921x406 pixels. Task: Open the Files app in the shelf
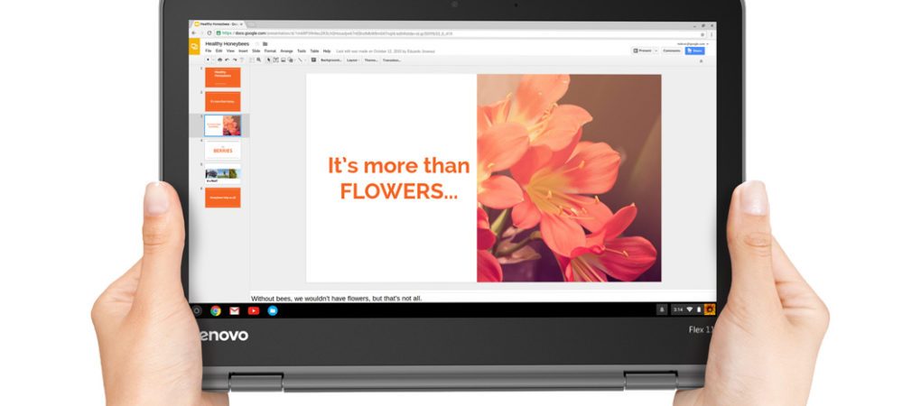(x=273, y=310)
